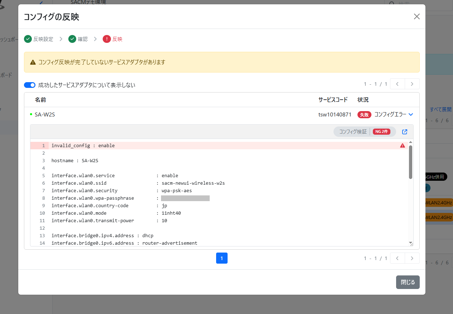Image resolution: width=453 pixels, height=314 pixels.
Task: Click the scroll up arrow of code viewer
Action: pos(410,142)
